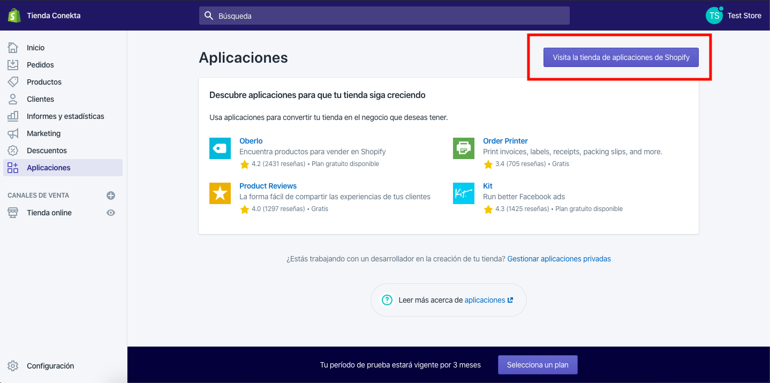
Task: View online store with eye icon
Action: (111, 213)
